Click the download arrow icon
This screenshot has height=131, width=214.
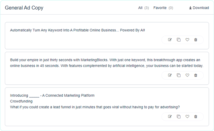click(190, 8)
